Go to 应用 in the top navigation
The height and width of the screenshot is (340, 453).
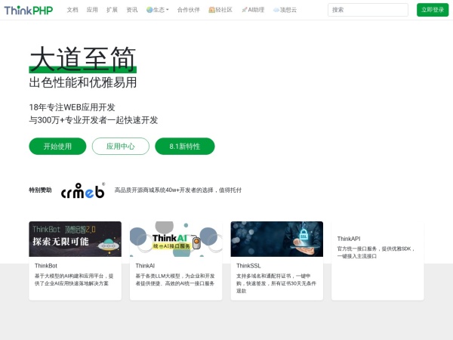tap(92, 11)
